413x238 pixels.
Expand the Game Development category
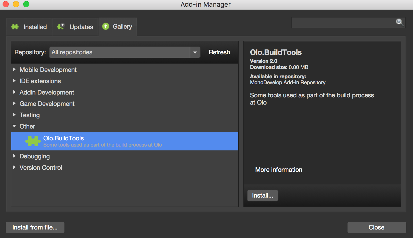(14, 104)
